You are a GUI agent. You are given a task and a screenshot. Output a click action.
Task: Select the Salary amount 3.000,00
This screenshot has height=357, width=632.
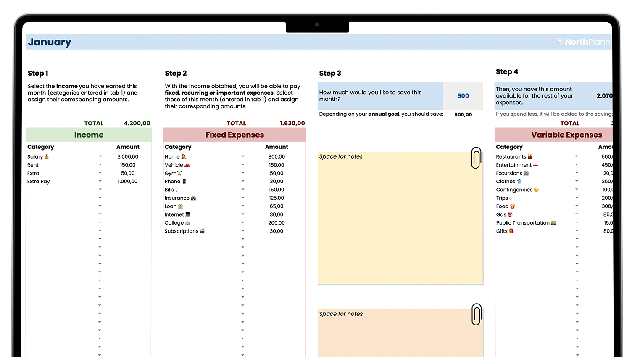coord(128,156)
